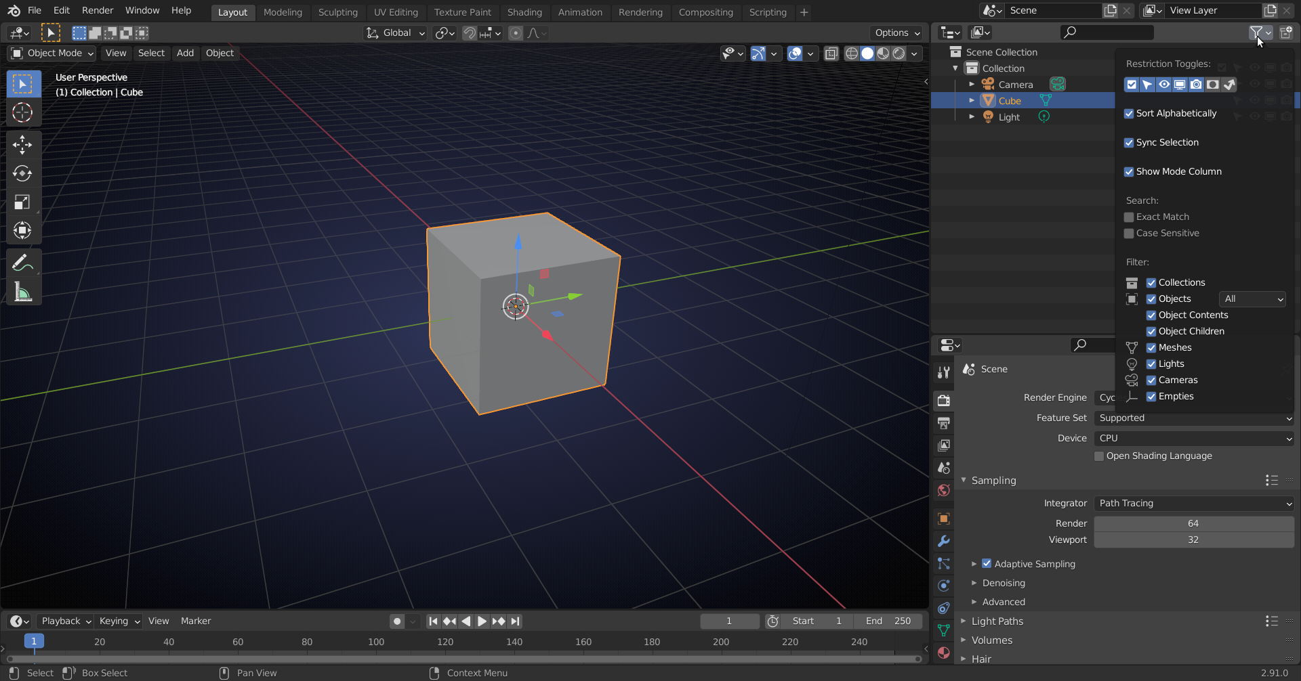Uncheck the Lights filter
This screenshot has width=1301, height=681.
tap(1151, 364)
